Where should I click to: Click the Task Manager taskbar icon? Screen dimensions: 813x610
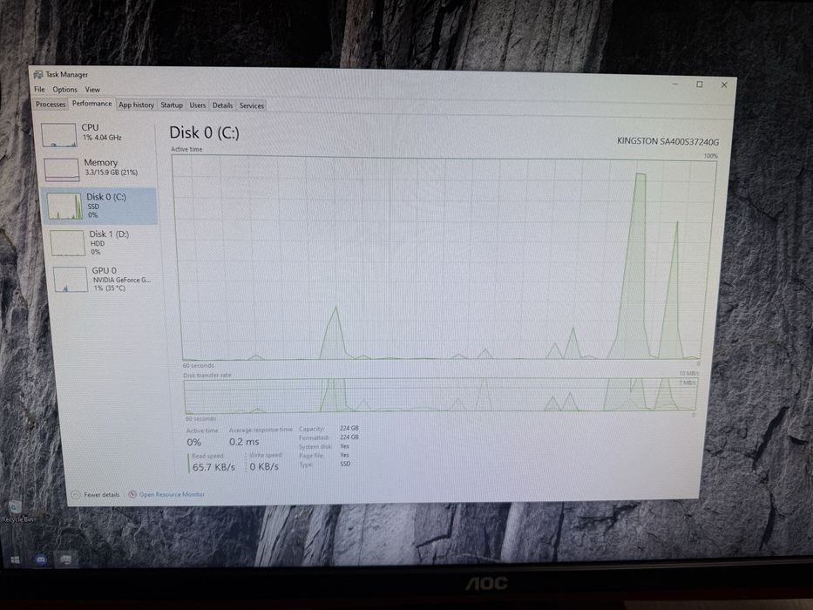point(66,559)
